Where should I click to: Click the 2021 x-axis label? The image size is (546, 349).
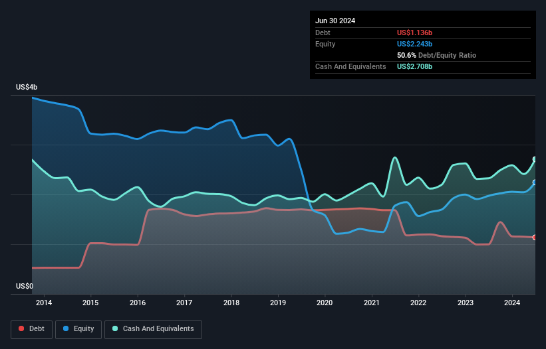372,303
